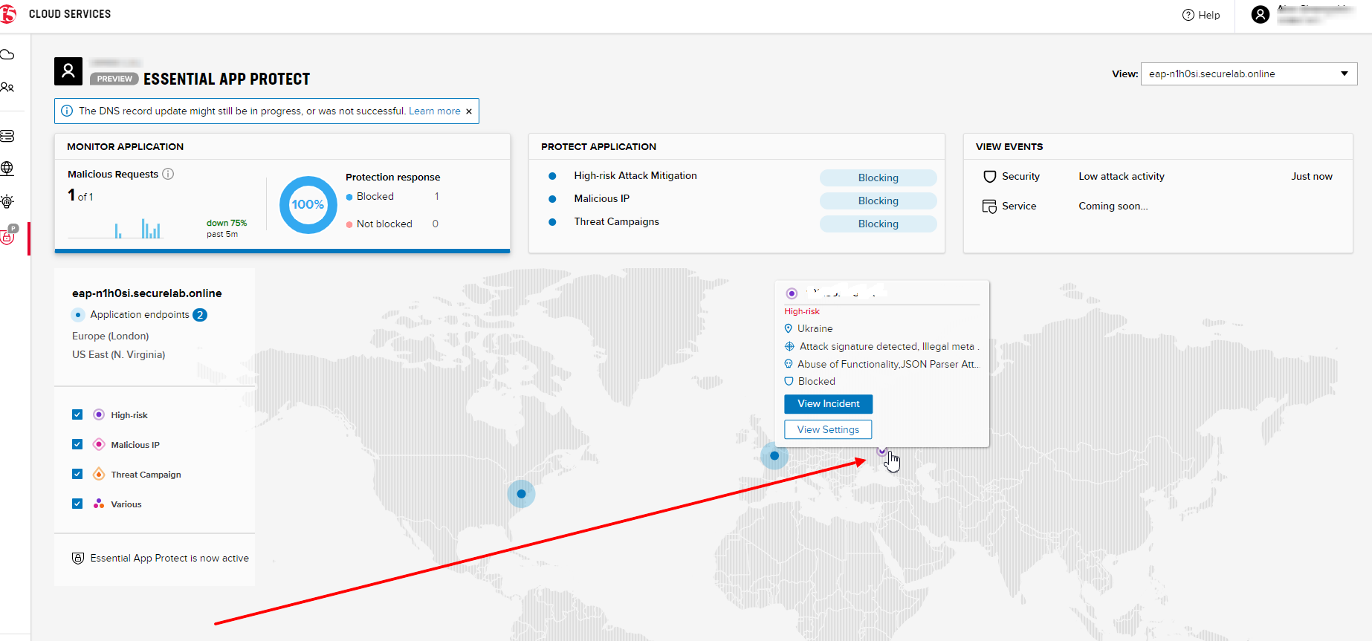Screen dimensions: 1372x641
Task: Open the users icon in sidebar
Action: [7, 88]
